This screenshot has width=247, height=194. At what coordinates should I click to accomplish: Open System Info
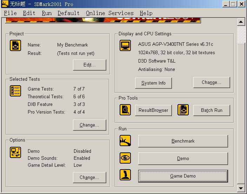153,83
